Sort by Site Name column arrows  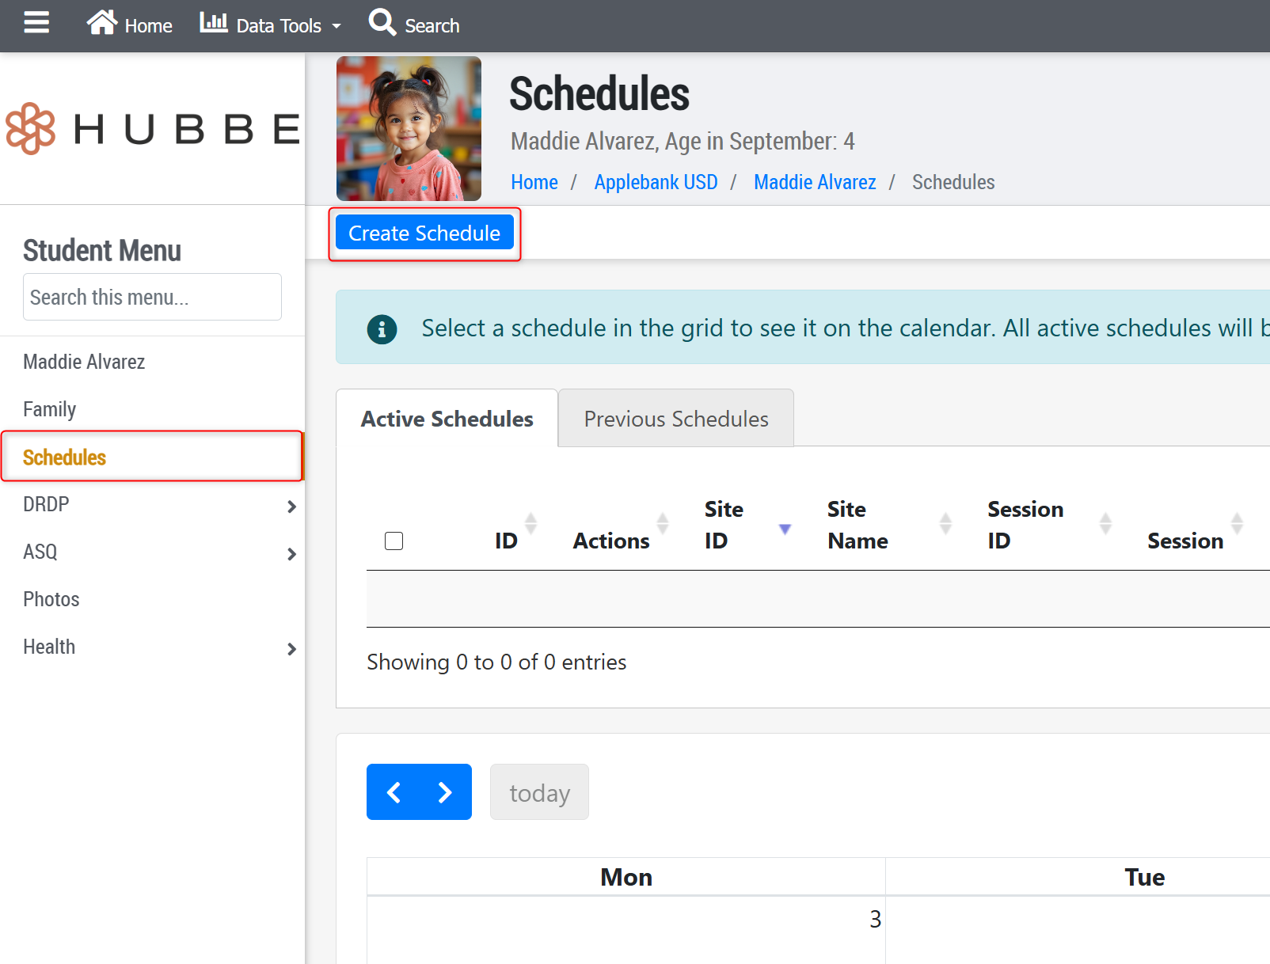[x=945, y=523]
